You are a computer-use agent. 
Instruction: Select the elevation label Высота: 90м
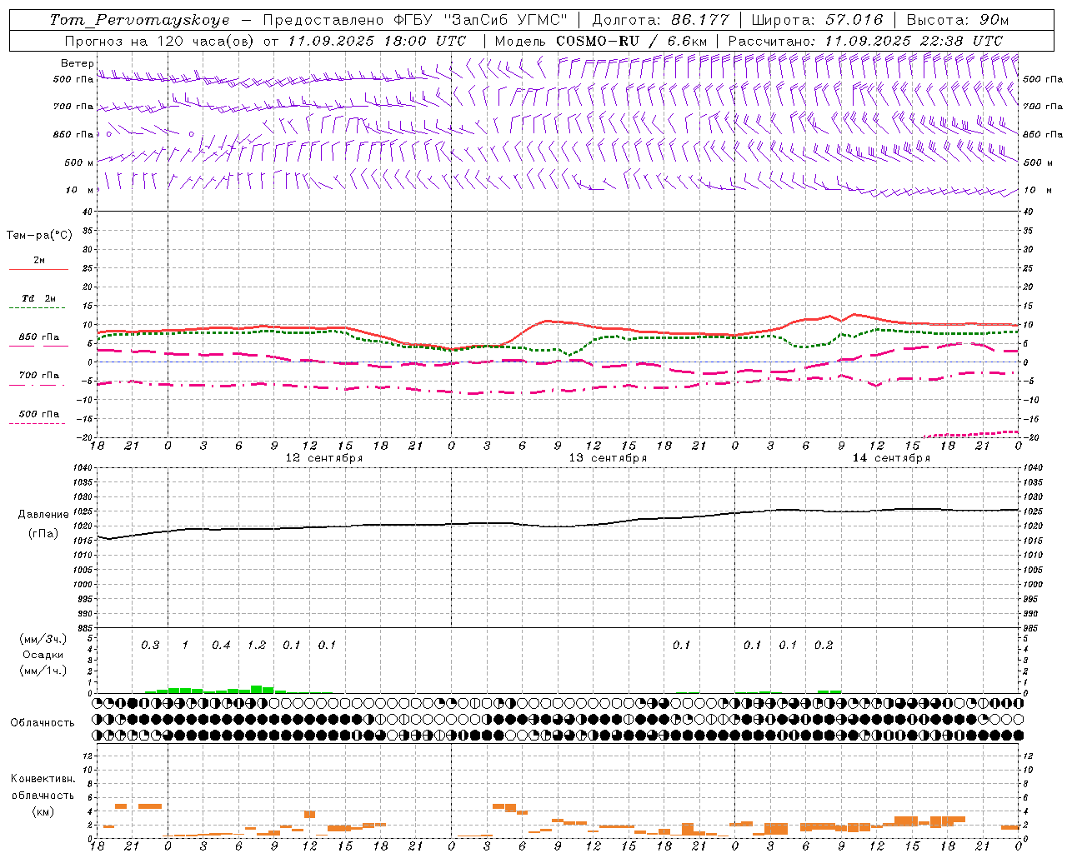point(957,20)
